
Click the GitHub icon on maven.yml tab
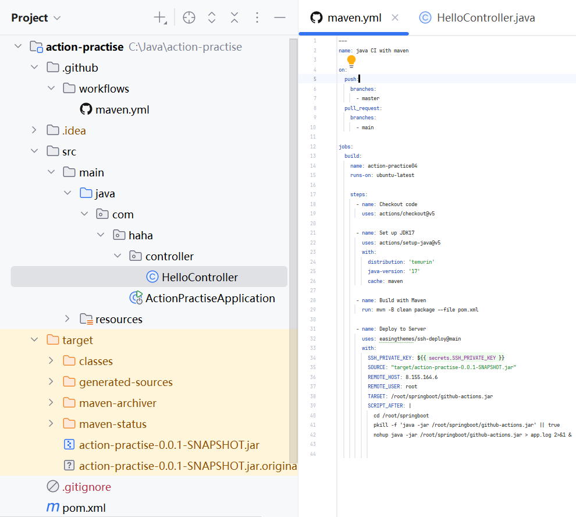pos(317,17)
